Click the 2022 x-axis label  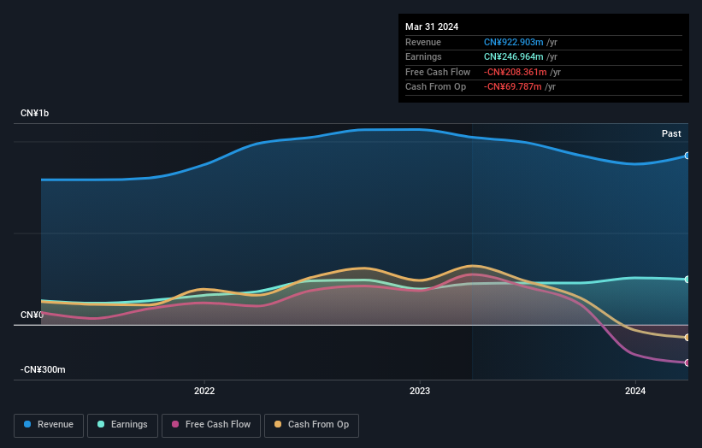(x=204, y=391)
